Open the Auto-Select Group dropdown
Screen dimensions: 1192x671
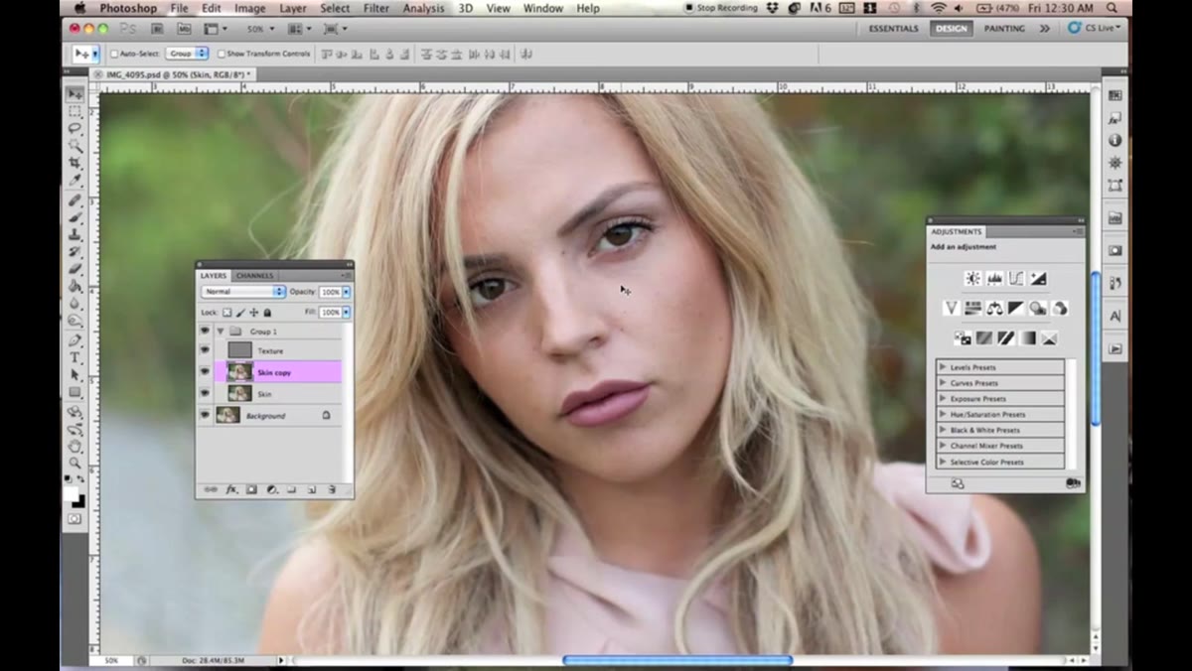(x=187, y=54)
